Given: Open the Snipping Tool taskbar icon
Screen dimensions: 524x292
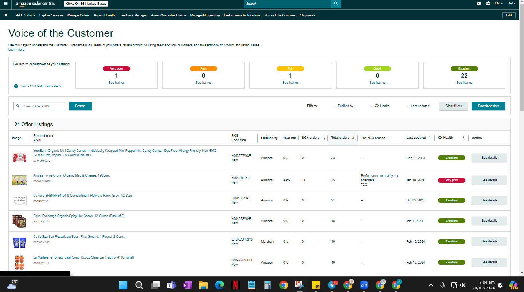Looking at the screenshot, I should point(299,285).
